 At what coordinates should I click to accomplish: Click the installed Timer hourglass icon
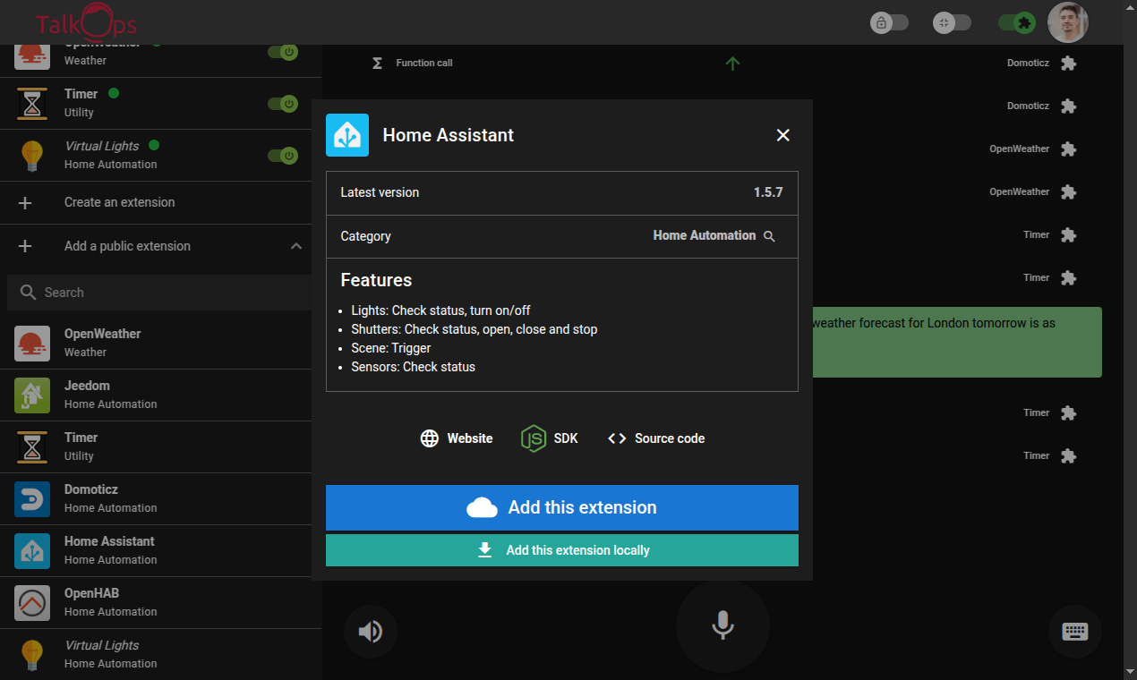tap(32, 104)
